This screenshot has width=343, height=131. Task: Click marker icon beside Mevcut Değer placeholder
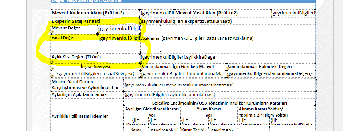(x=99, y=32)
